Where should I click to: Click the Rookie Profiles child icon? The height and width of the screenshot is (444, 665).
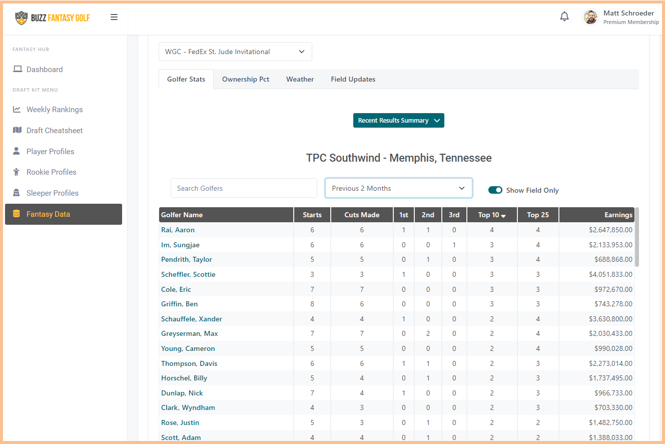[17, 172]
